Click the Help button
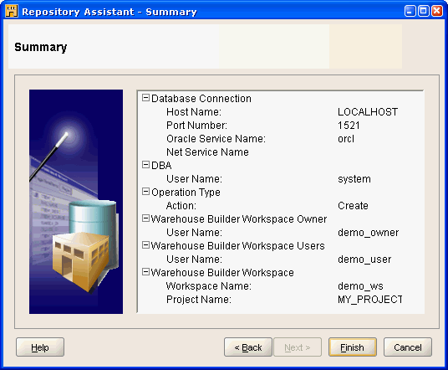The height and width of the screenshot is (370, 448). pyautogui.click(x=40, y=347)
